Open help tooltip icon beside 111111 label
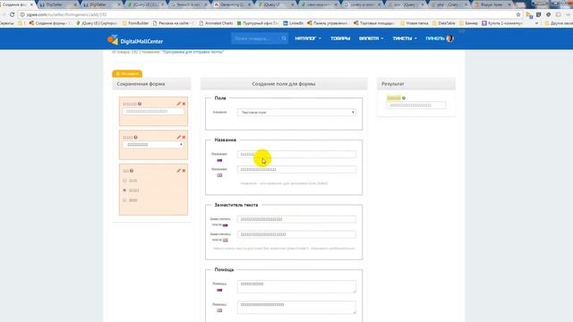Screen dimensions: 573x322 point(140,104)
